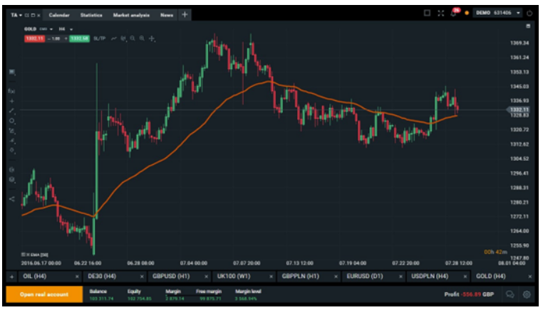Image resolution: width=543 pixels, height=310 pixels.
Task: Click the Equity value
Action: click(139, 299)
